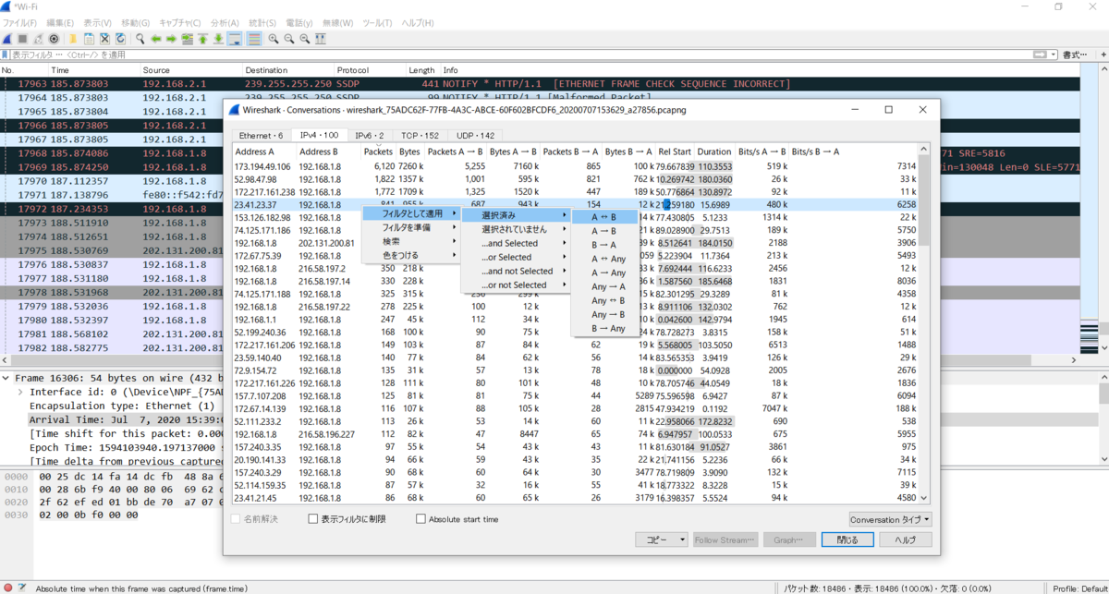
Task: Check the Absolute start time box
Action: [x=420, y=519]
